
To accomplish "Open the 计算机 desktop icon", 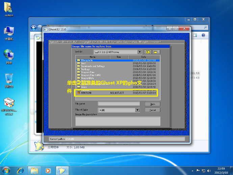I will pos(9,33).
